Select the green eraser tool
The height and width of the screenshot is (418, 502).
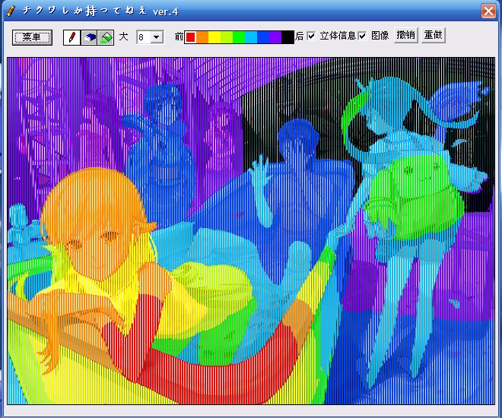coord(106,37)
